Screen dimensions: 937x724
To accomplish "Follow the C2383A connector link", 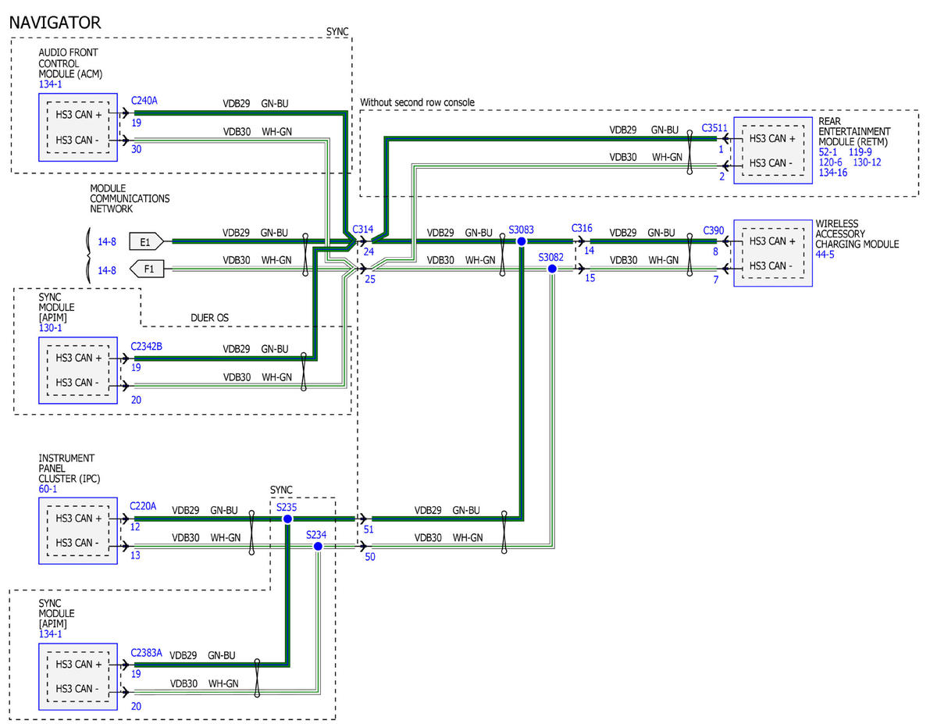I will [x=147, y=652].
